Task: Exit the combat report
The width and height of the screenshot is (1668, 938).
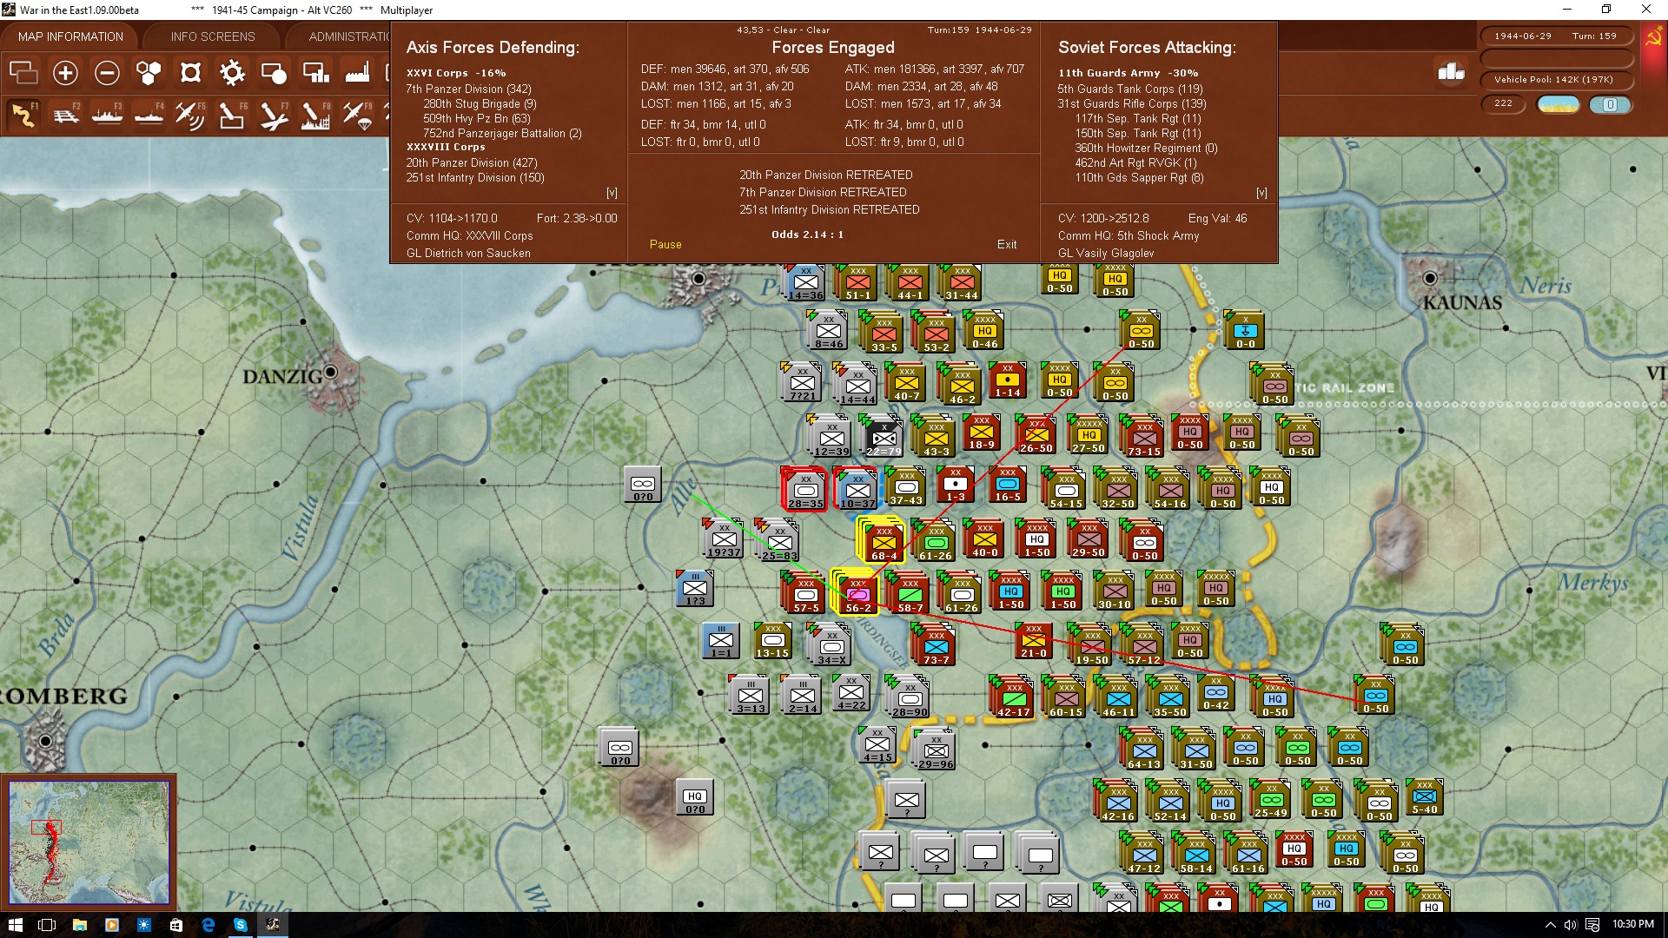Action: tap(1007, 245)
